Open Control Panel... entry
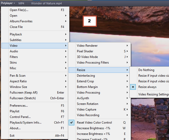Screen dimensions: 169x140 pos(35,117)
